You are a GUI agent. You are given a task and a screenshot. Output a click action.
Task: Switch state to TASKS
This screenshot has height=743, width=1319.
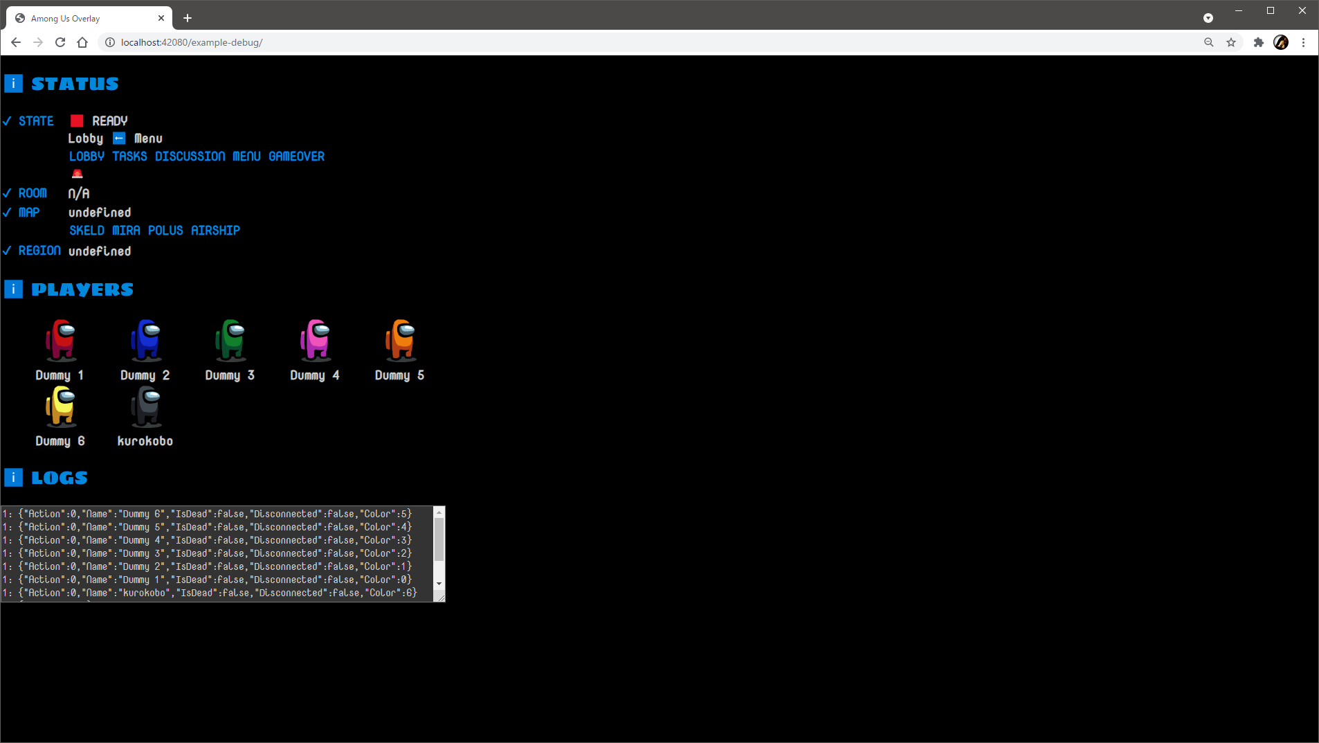click(x=129, y=156)
